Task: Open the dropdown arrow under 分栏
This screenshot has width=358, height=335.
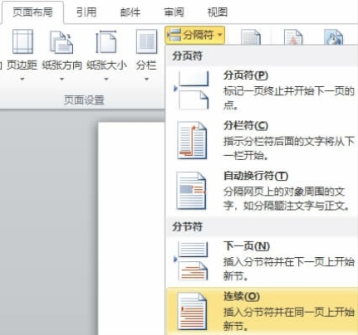Action: click(x=146, y=79)
